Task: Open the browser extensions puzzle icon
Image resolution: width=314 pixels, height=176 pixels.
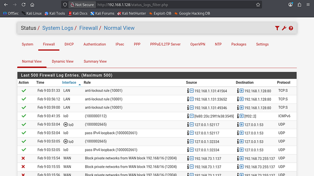Action: pyautogui.click(x=299, y=4)
